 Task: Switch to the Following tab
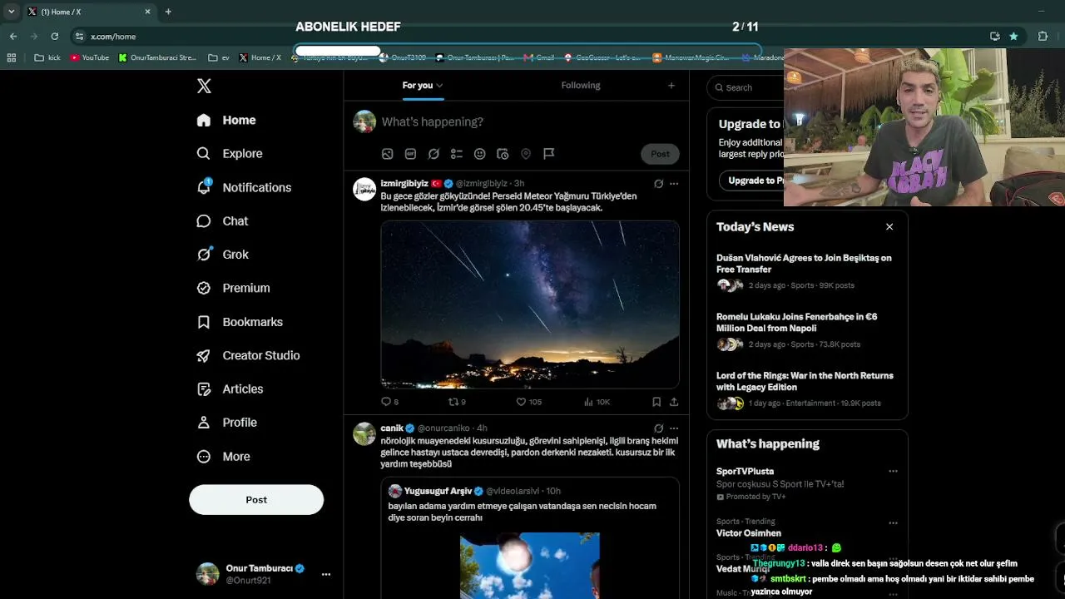coord(581,86)
